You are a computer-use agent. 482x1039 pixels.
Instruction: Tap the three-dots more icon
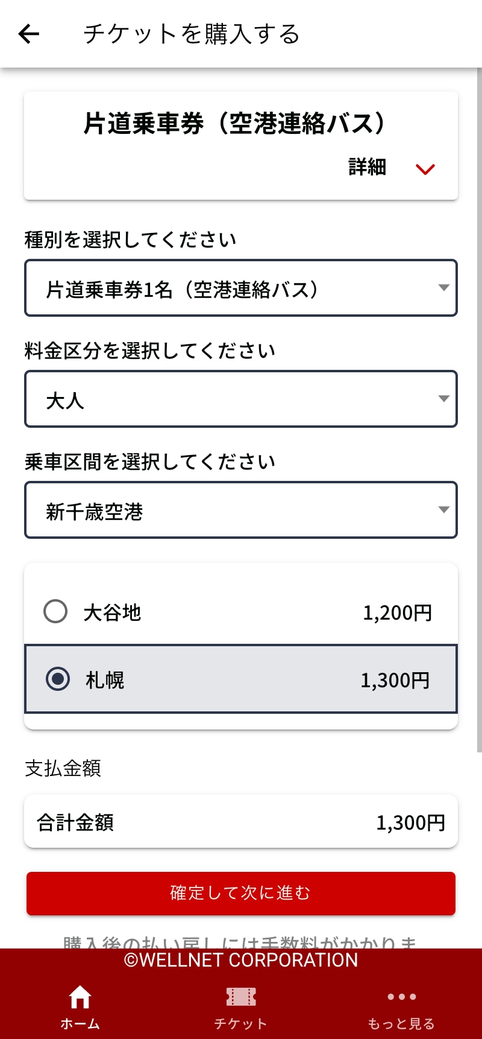click(x=402, y=997)
